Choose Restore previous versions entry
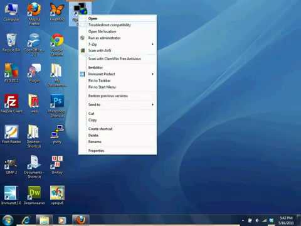Viewport: 301px width, 226px height. [x=117, y=96]
